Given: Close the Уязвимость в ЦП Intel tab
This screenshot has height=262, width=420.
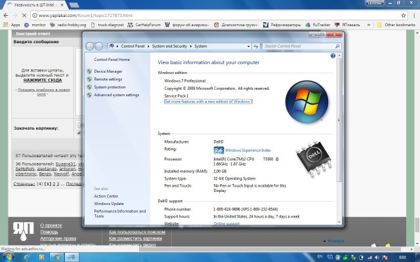Looking at the screenshot, I should click(x=62, y=5).
